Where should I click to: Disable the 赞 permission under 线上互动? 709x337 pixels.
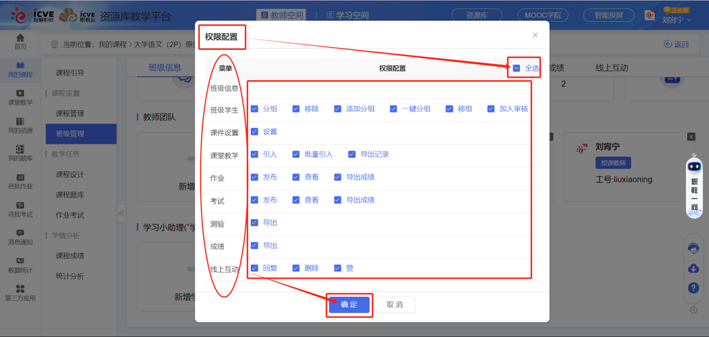337,268
